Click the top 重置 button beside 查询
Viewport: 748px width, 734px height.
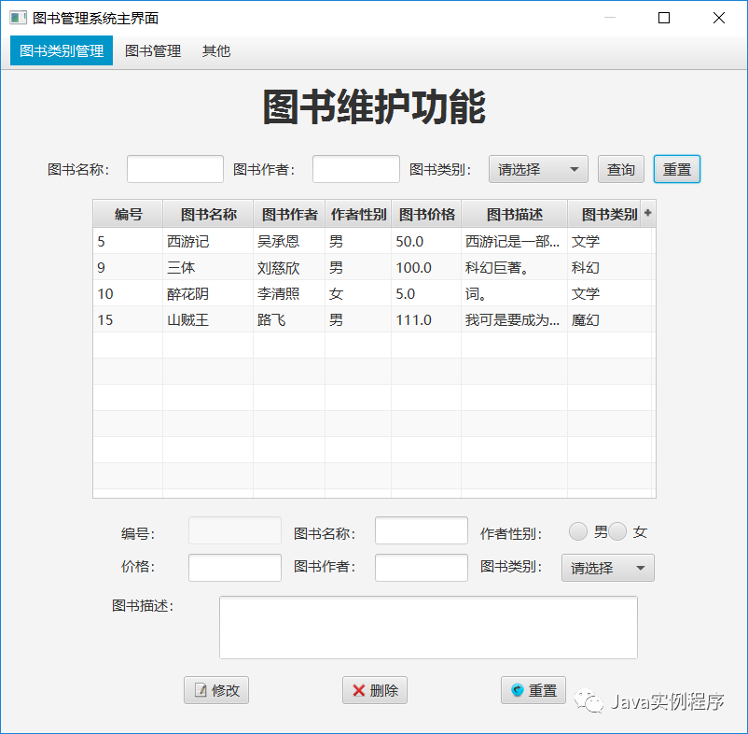coord(676,169)
